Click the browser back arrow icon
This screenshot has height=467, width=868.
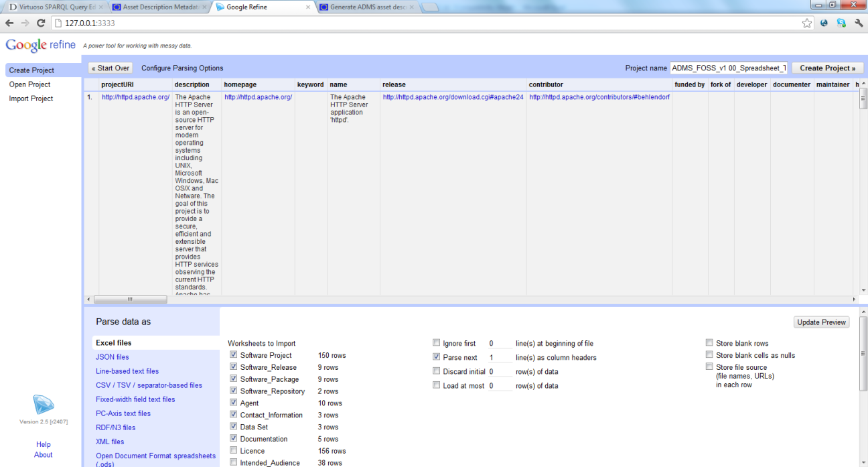pos(9,23)
